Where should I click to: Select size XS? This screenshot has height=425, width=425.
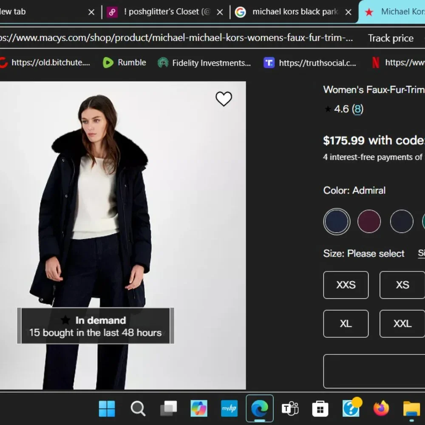[402, 285]
